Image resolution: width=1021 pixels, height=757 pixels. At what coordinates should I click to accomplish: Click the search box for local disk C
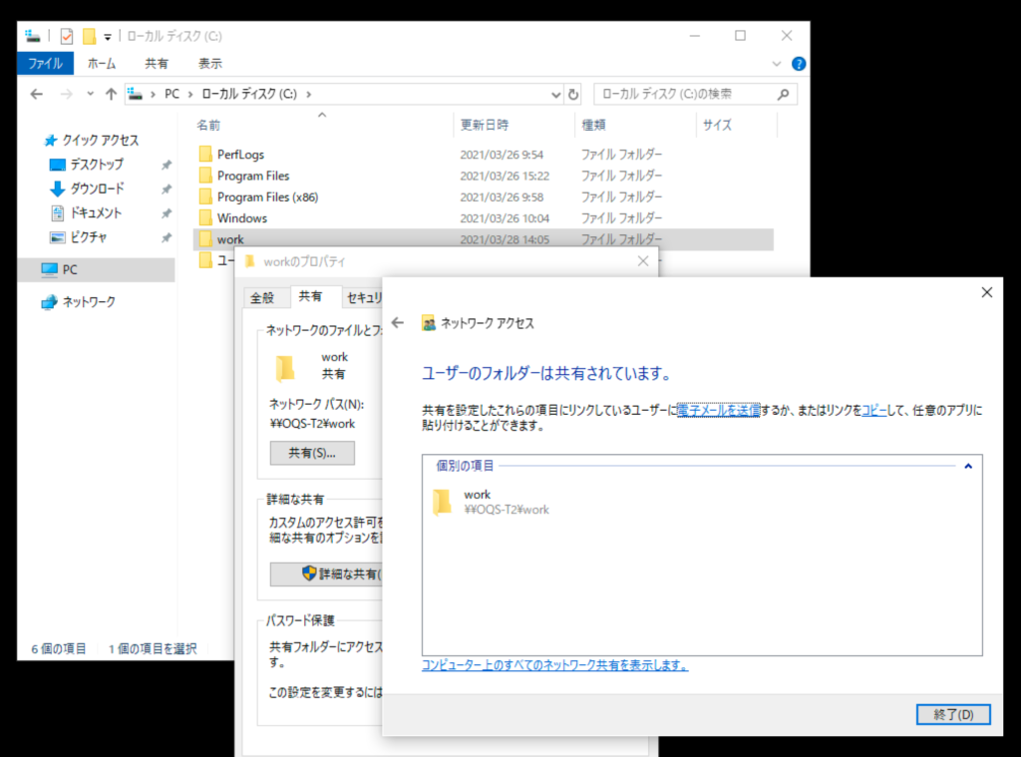click(x=683, y=94)
